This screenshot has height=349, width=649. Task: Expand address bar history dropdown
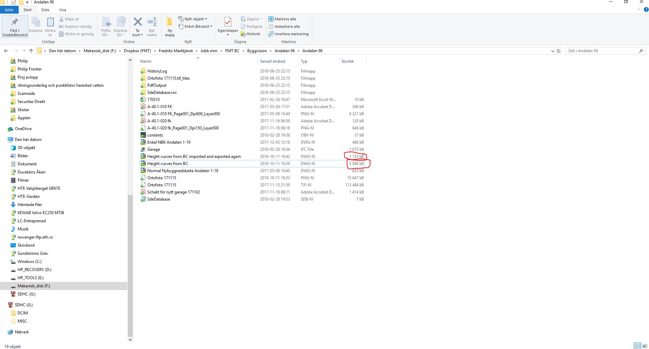553,51
